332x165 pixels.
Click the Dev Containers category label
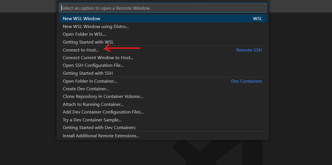tap(246, 81)
